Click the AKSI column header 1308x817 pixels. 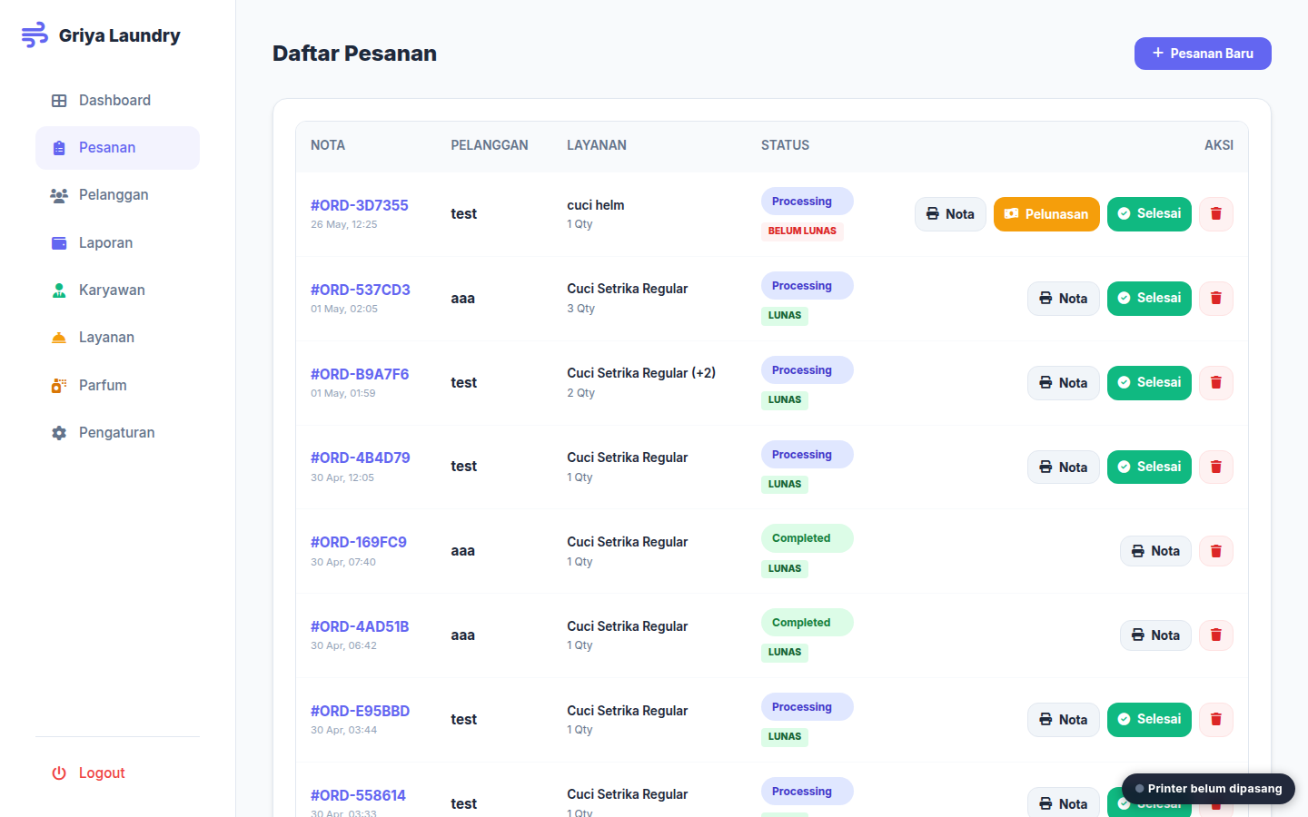pyautogui.click(x=1219, y=145)
